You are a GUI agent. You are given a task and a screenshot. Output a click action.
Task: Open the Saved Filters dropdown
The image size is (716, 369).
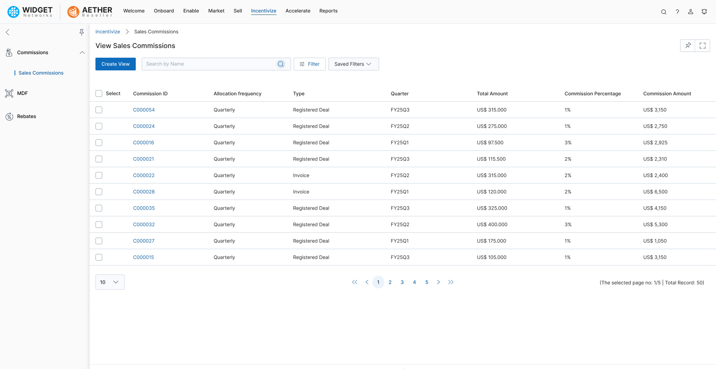click(353, 64)
